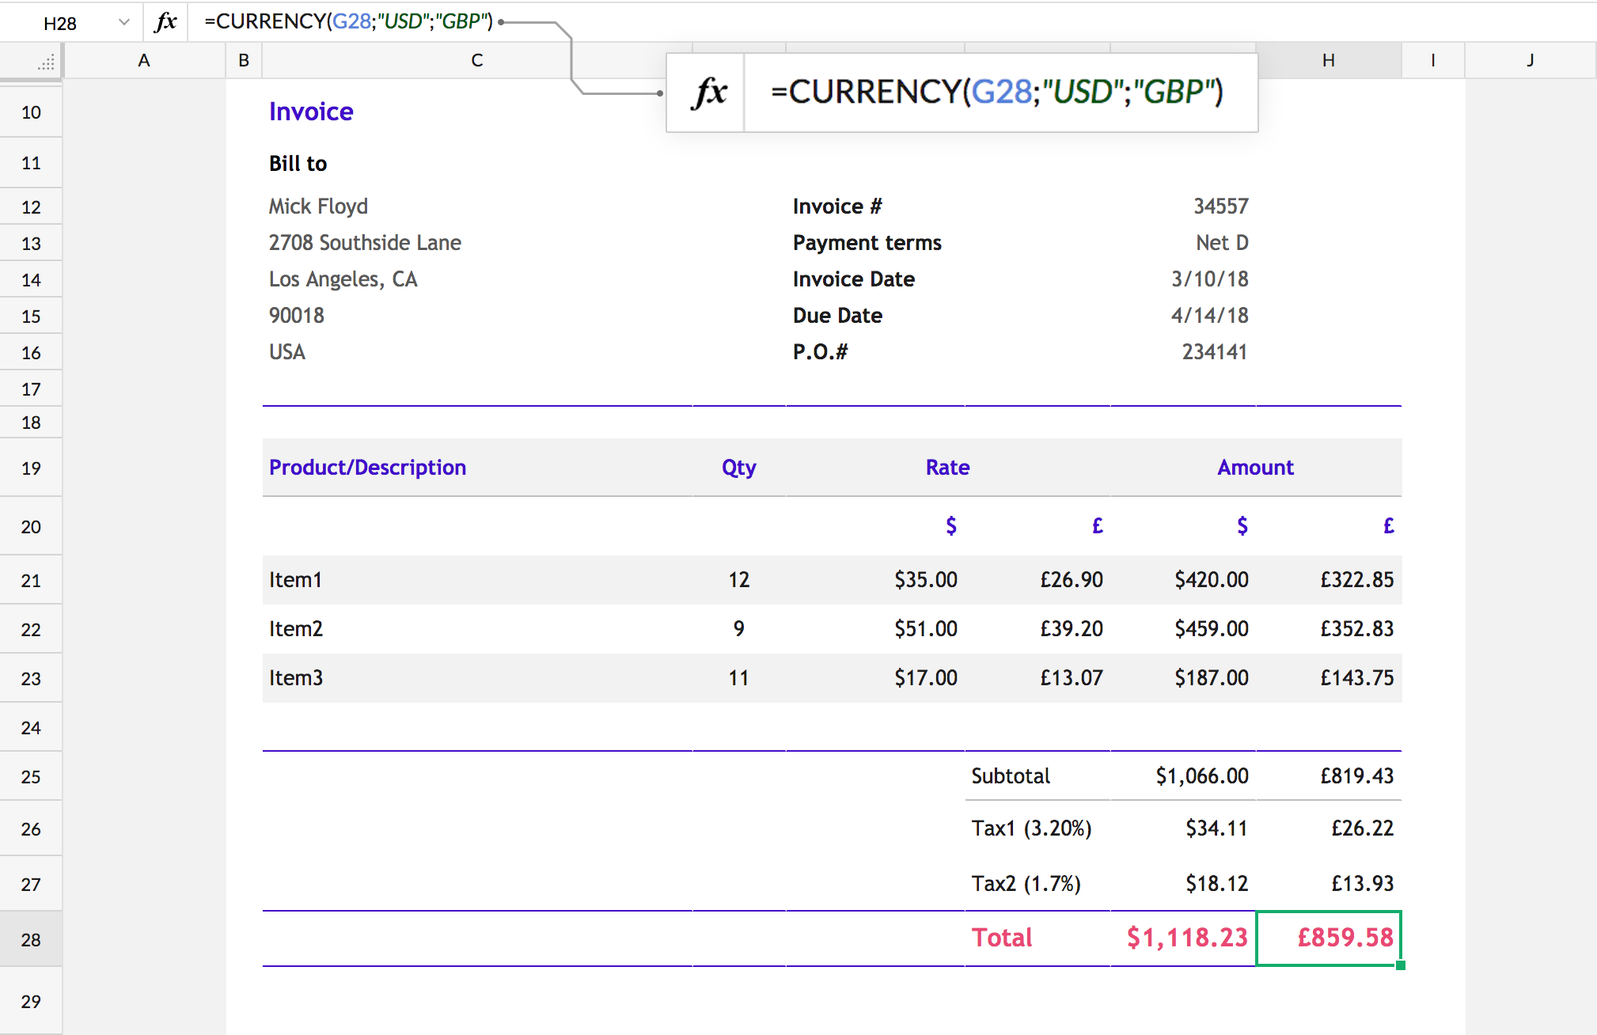1597x1035 pixels.
Task: Select column C header
Action: pos(476,60)
